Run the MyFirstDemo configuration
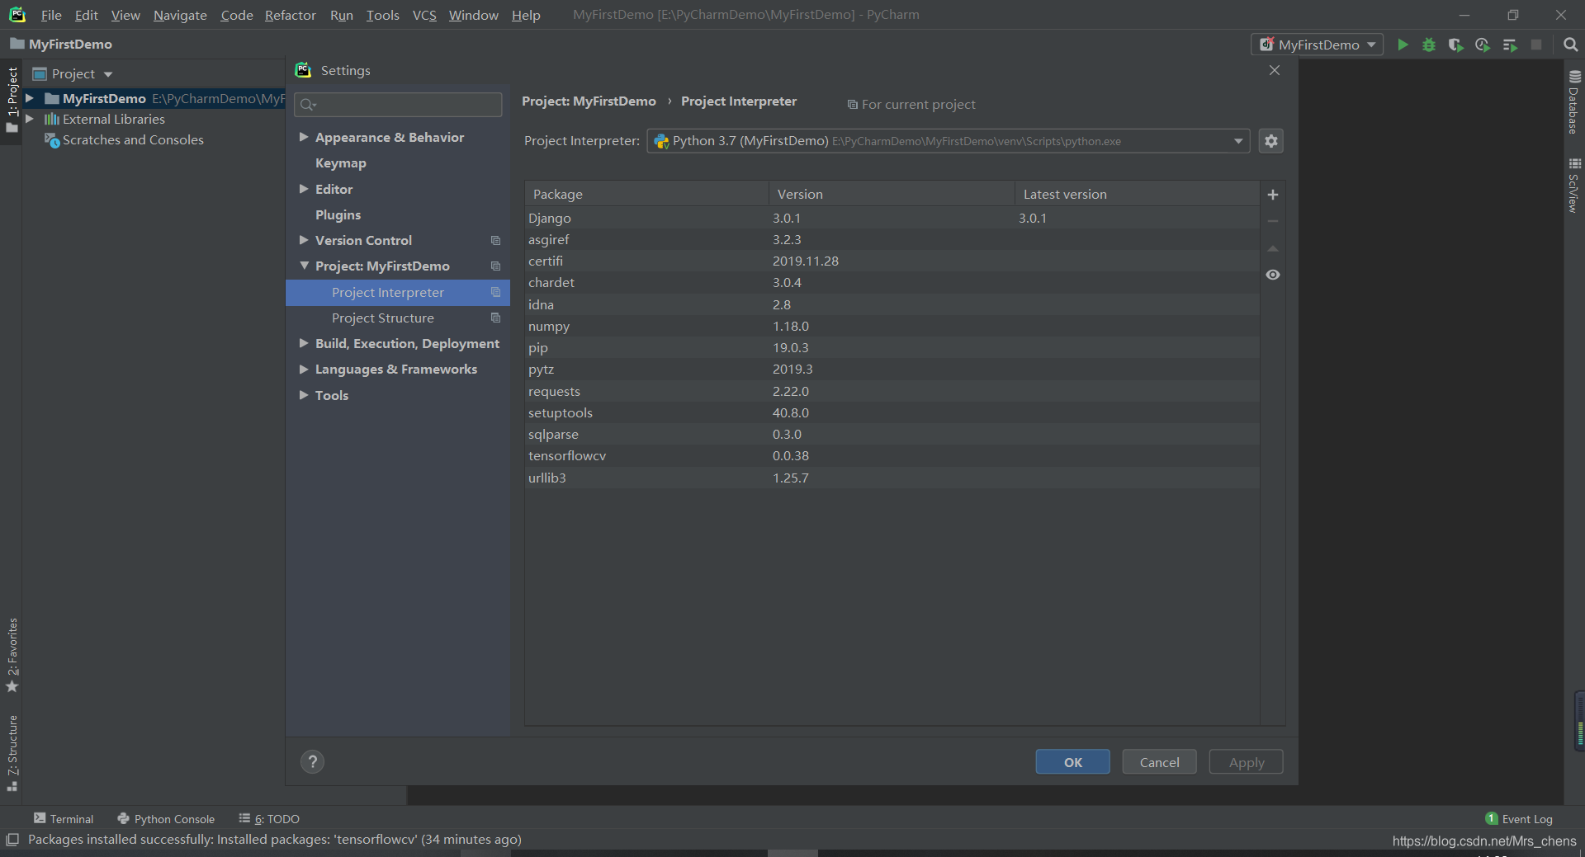This screenshot has width=1585, height=857. (1403, 45)
